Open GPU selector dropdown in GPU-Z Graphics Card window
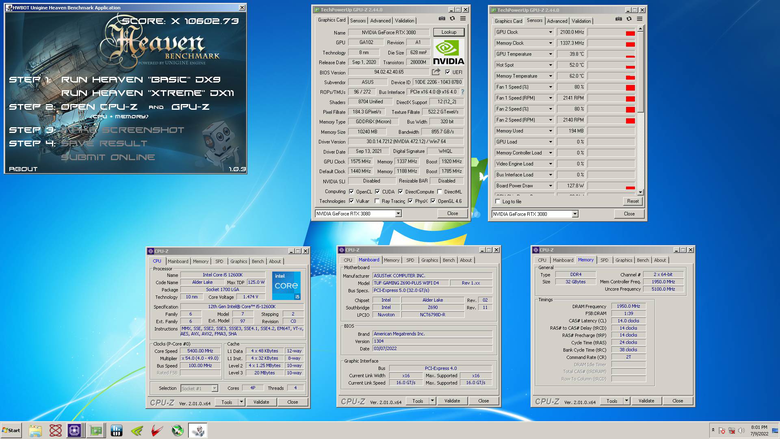Viewport: 780px width, 439px height. coord(398,213)
